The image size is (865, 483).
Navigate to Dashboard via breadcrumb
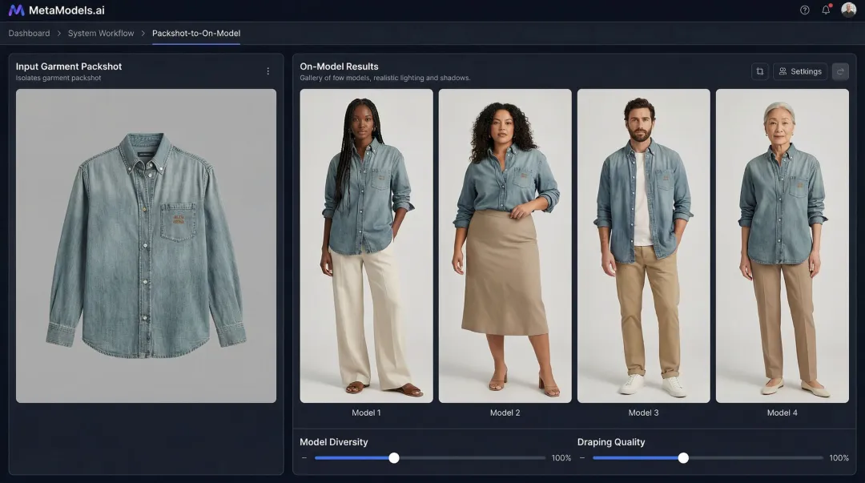click(29, 33)
